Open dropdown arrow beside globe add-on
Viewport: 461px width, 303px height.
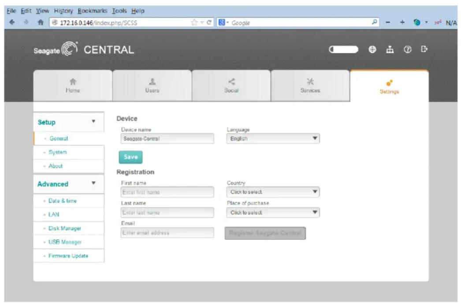426,22
